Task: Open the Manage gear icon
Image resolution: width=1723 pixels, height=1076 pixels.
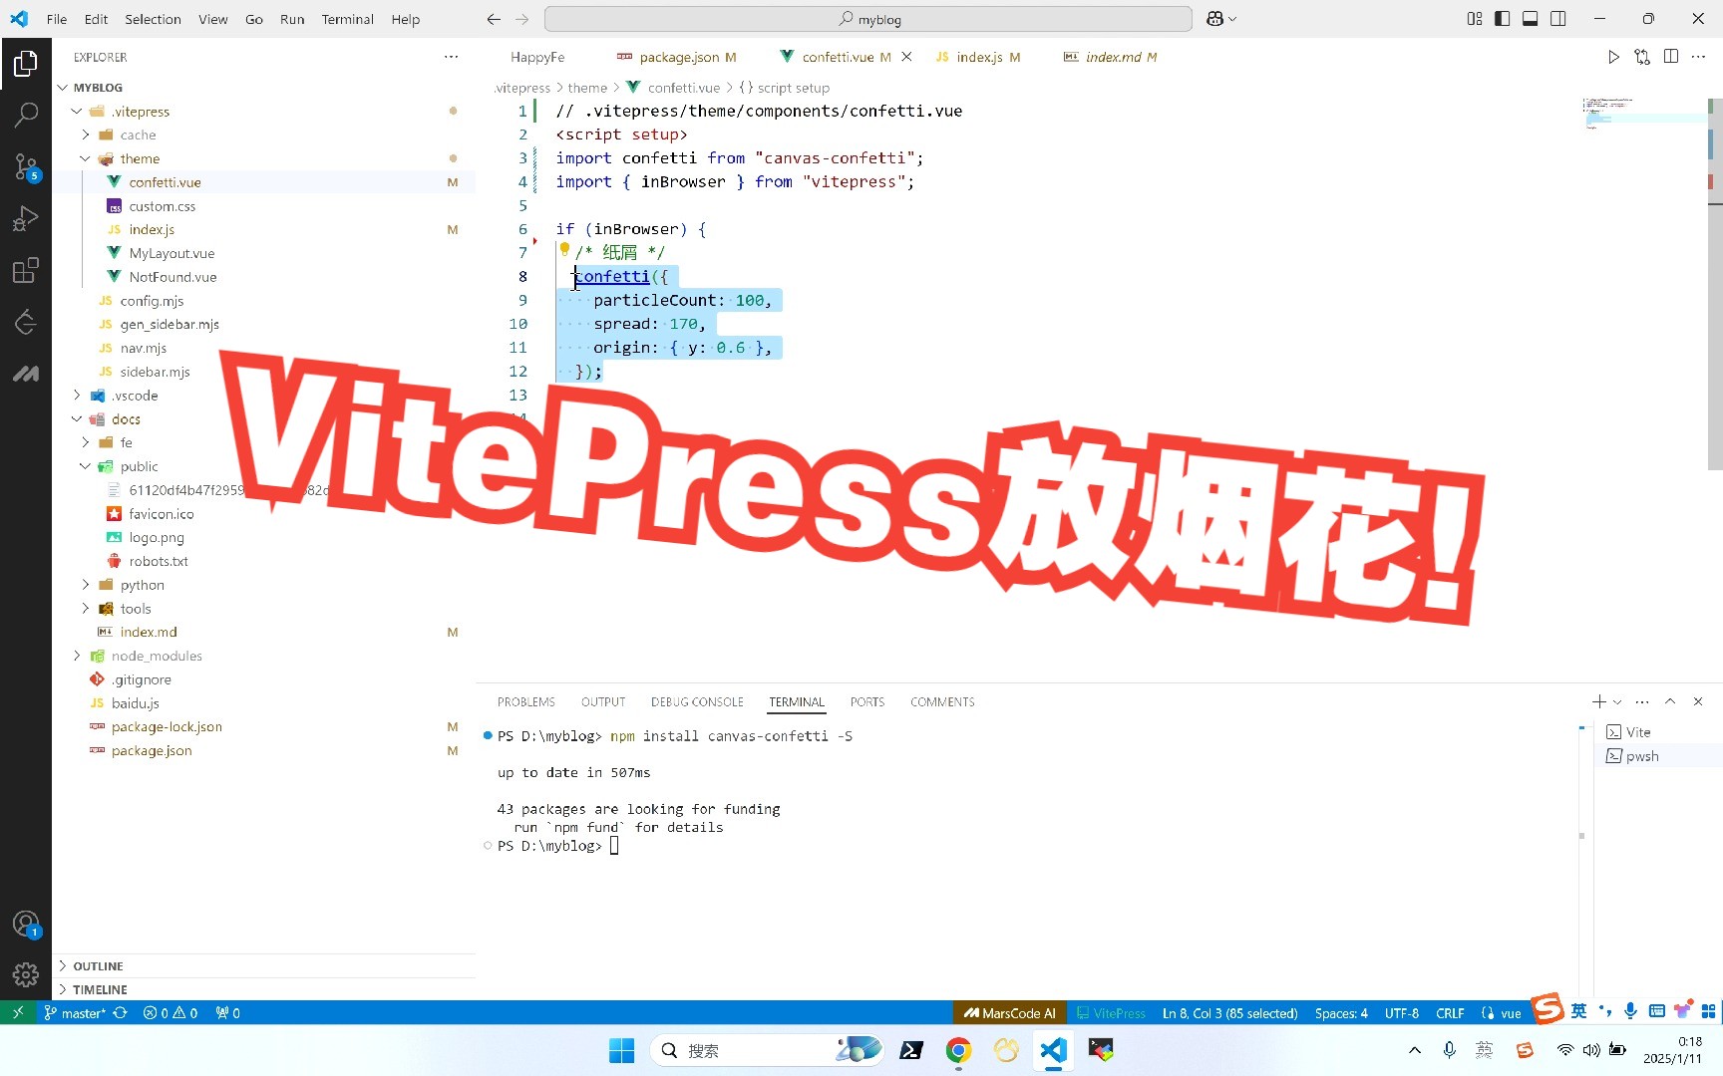Action: [26, 974]
